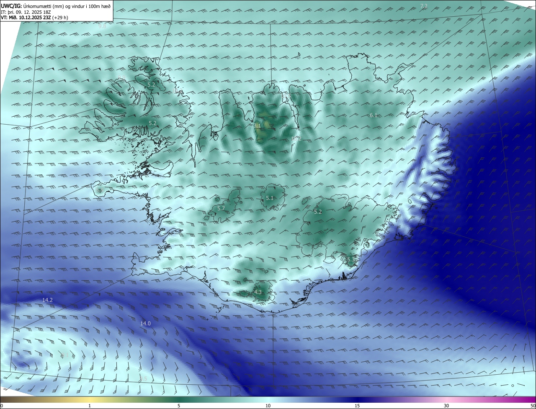Click the '10' tick on the color scale

[268, 406]
